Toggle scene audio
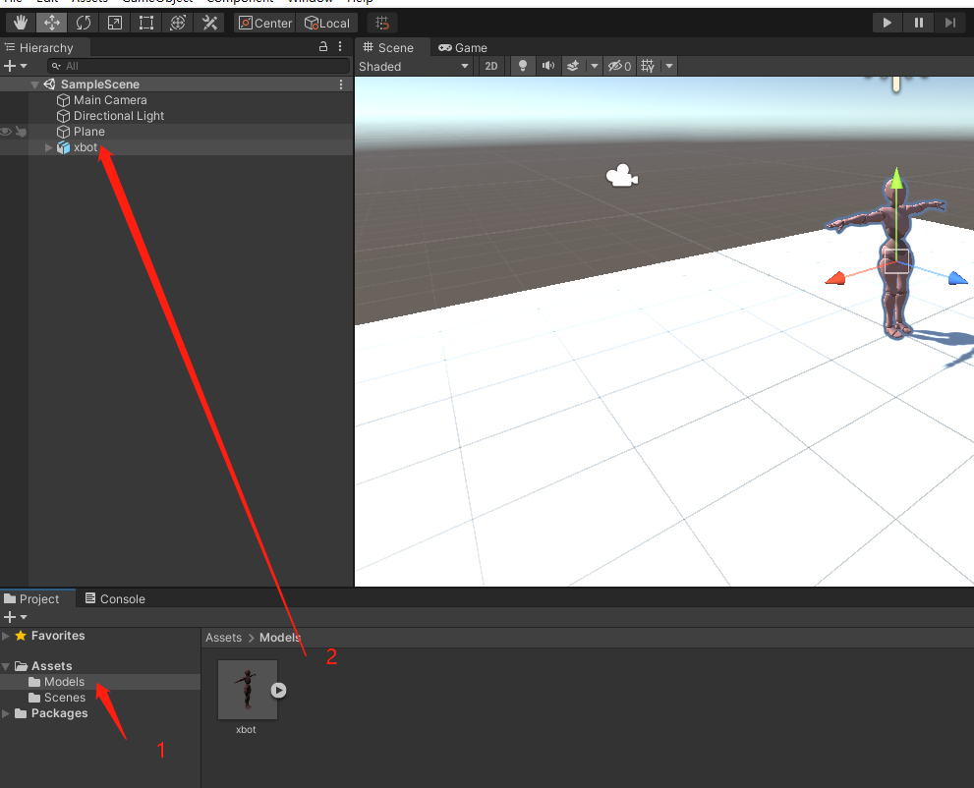This screenshot has width=974, height=788. 547,67
